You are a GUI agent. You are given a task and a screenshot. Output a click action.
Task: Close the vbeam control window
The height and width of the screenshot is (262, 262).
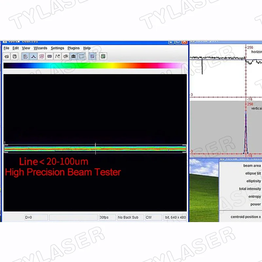coord(184,42)
